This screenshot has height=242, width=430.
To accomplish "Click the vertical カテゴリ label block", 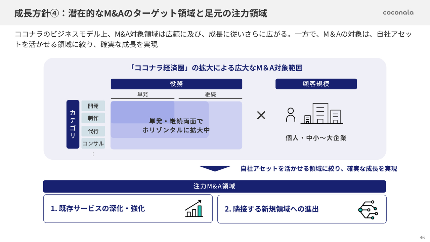I will point(73,124).
